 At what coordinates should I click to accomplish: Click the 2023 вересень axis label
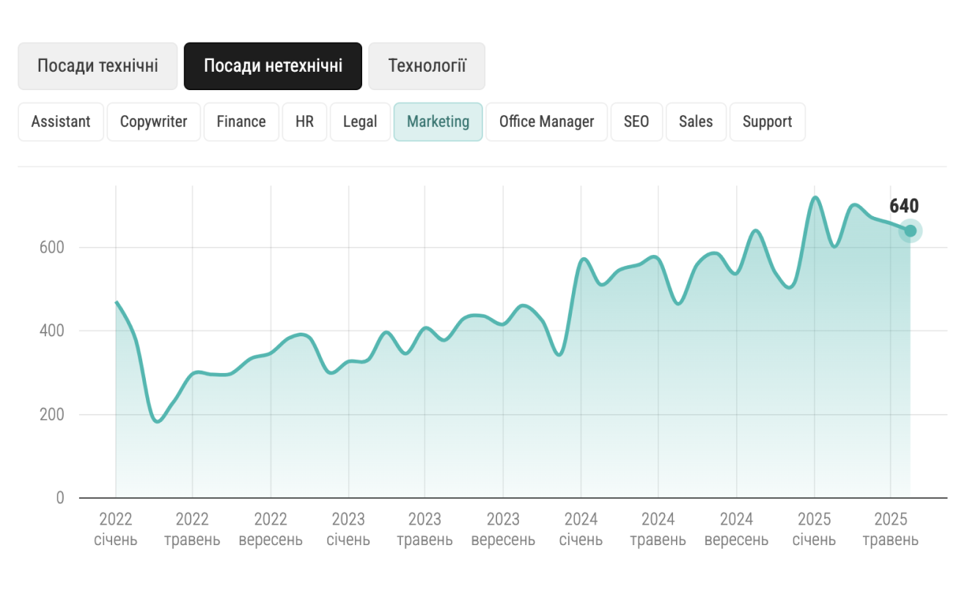[503, 530]
